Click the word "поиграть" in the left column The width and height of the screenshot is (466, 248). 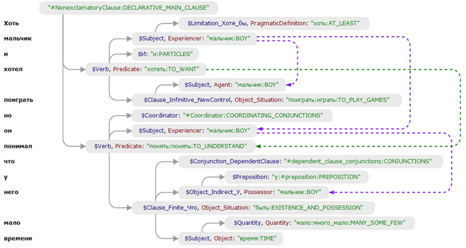click(x=18, y=100)
